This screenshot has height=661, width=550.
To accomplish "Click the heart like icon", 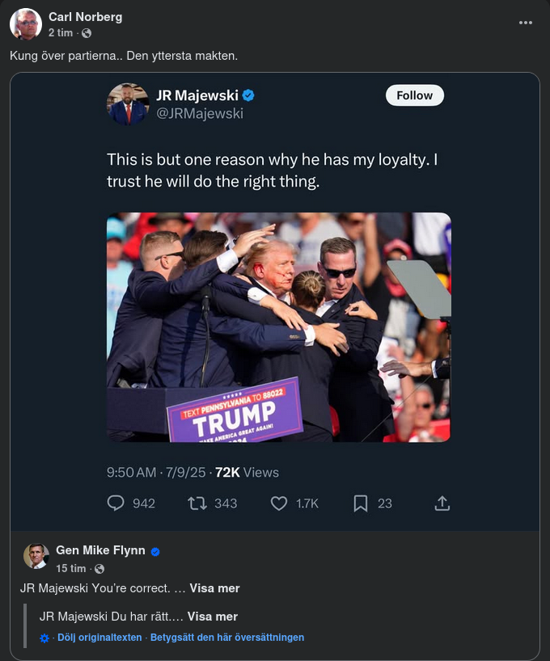I will [279, 503].
